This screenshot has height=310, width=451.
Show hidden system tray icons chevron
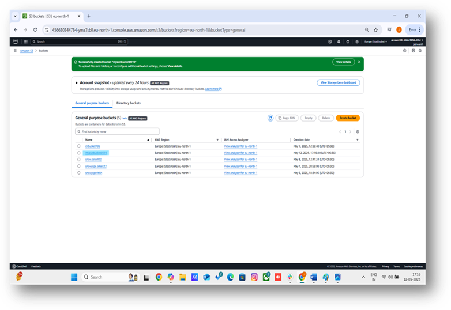coord(363,277)
